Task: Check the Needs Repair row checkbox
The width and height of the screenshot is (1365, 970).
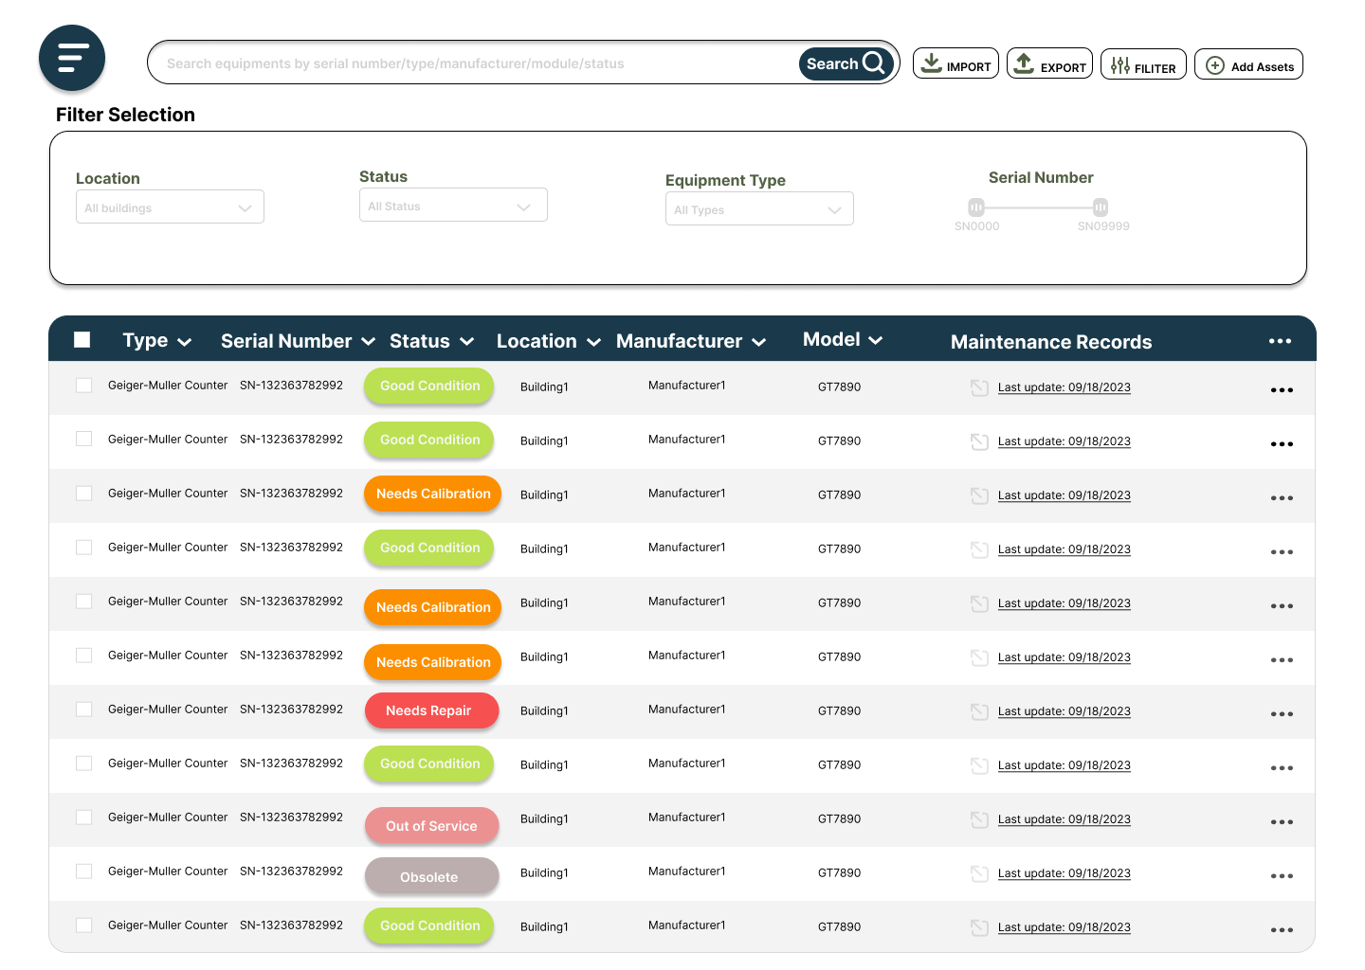Action: point(84,710)
